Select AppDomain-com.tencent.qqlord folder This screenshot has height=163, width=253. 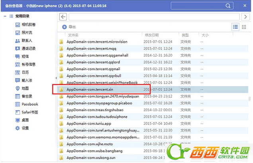[x=153, y=62]
